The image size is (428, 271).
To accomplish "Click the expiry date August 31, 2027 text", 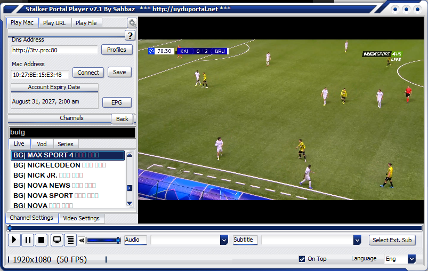I will [46, 101].
